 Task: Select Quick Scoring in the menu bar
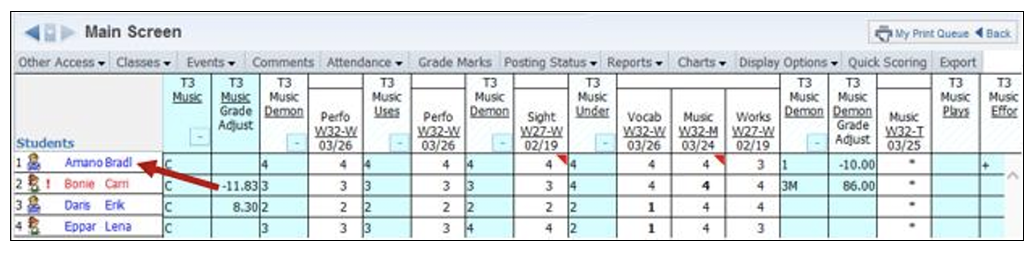(887, 63)
